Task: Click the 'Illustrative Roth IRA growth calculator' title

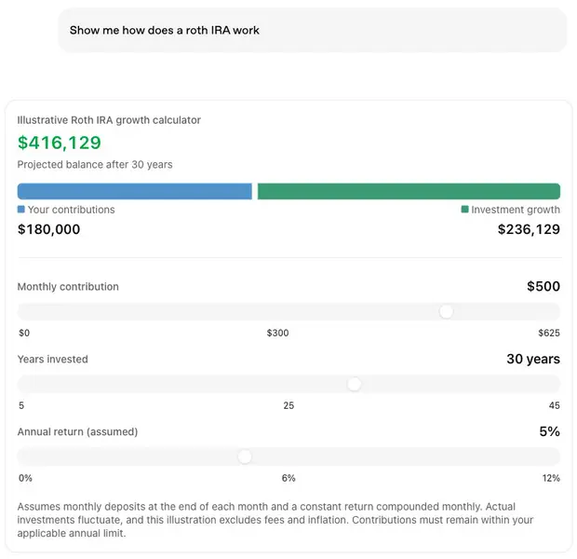Action: (109, 120)
